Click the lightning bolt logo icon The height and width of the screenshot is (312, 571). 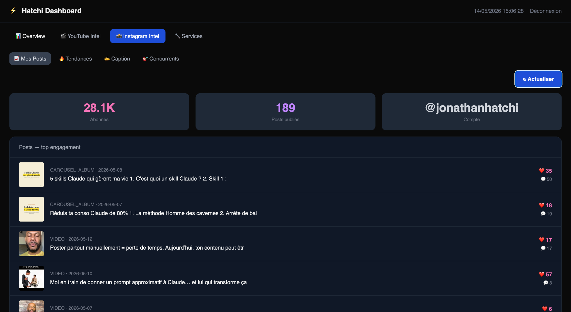coord(13,11)
